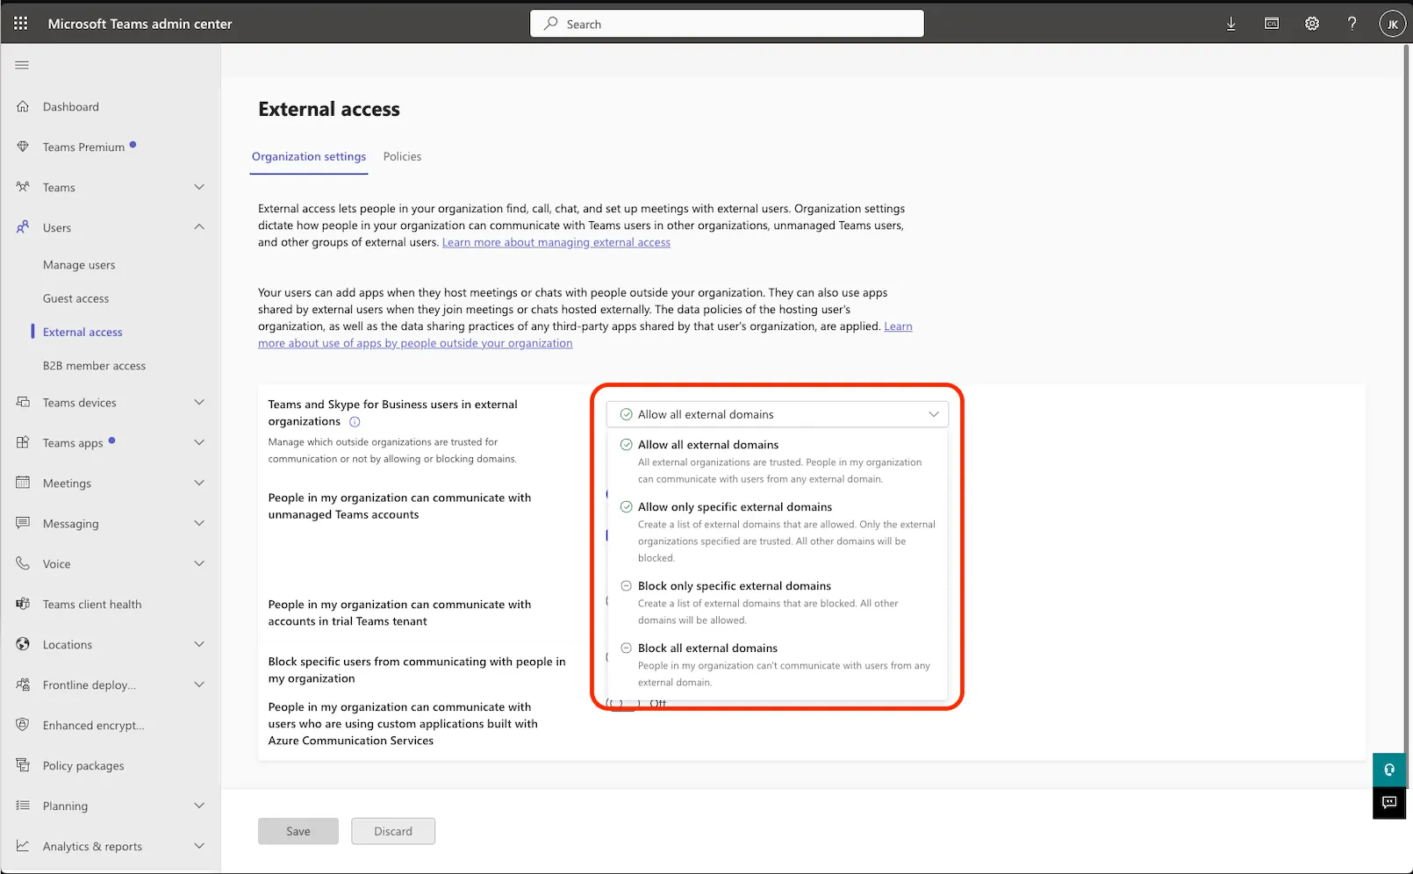
Task: Open Learn more about managing external access link
Action: pyautogui.click(x=556, y=242)
